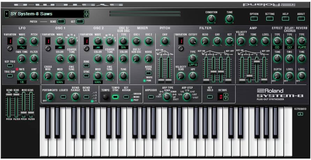Click the ARP STEP selector knob

(x=186, y=97)
